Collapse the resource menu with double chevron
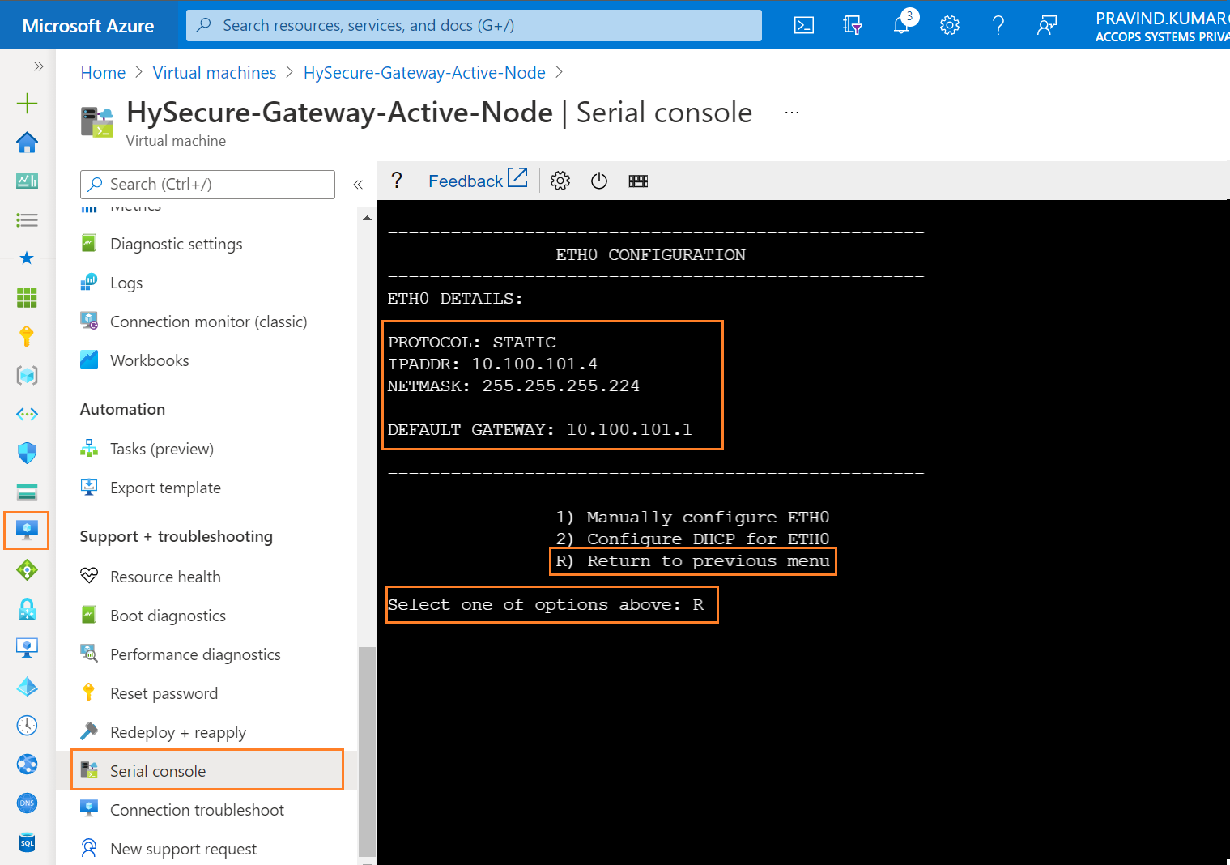Viewport: 1230px width, 865px height. click(357, 185)
